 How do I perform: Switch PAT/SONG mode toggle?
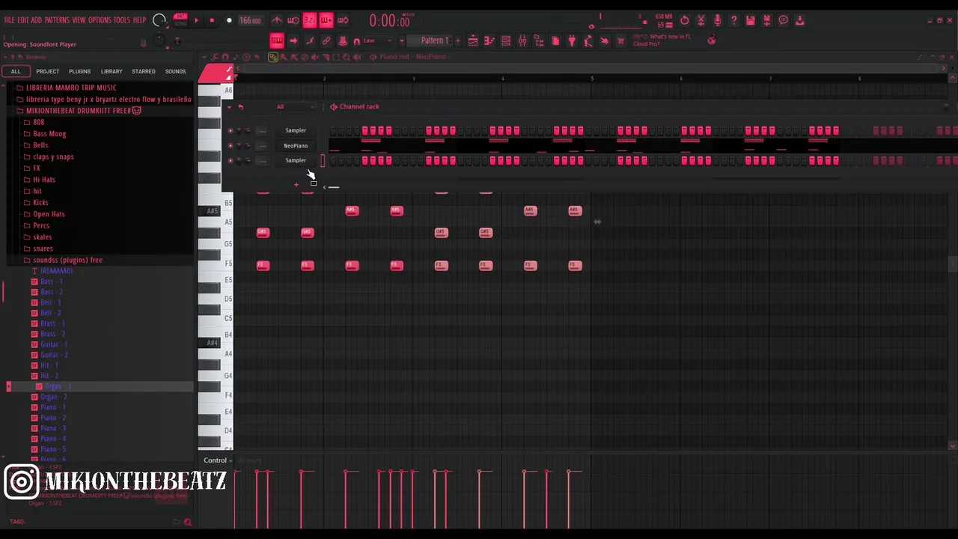coord(180,20)
